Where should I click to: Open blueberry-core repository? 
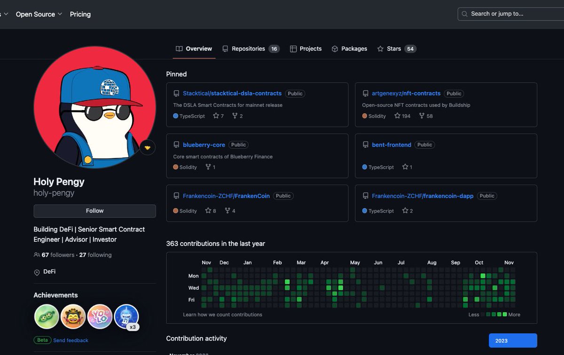click(204, 145)
